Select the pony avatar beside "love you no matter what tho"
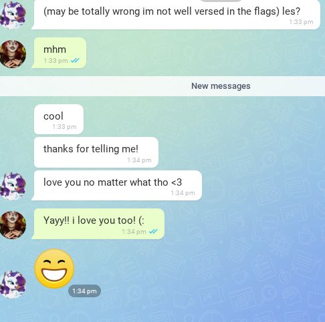Image resolution: width=325 pixels, height=322 pixels. click(x=13, y=186)
